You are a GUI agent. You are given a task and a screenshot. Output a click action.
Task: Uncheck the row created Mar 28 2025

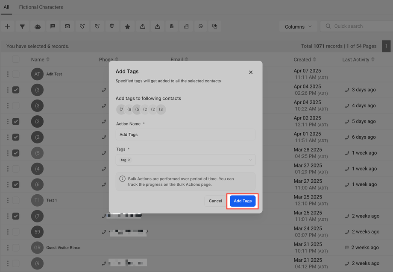[16, 153]
